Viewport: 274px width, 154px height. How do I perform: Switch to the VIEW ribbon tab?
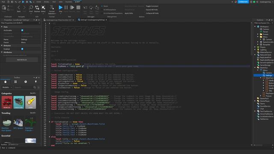tap(61, 2)
